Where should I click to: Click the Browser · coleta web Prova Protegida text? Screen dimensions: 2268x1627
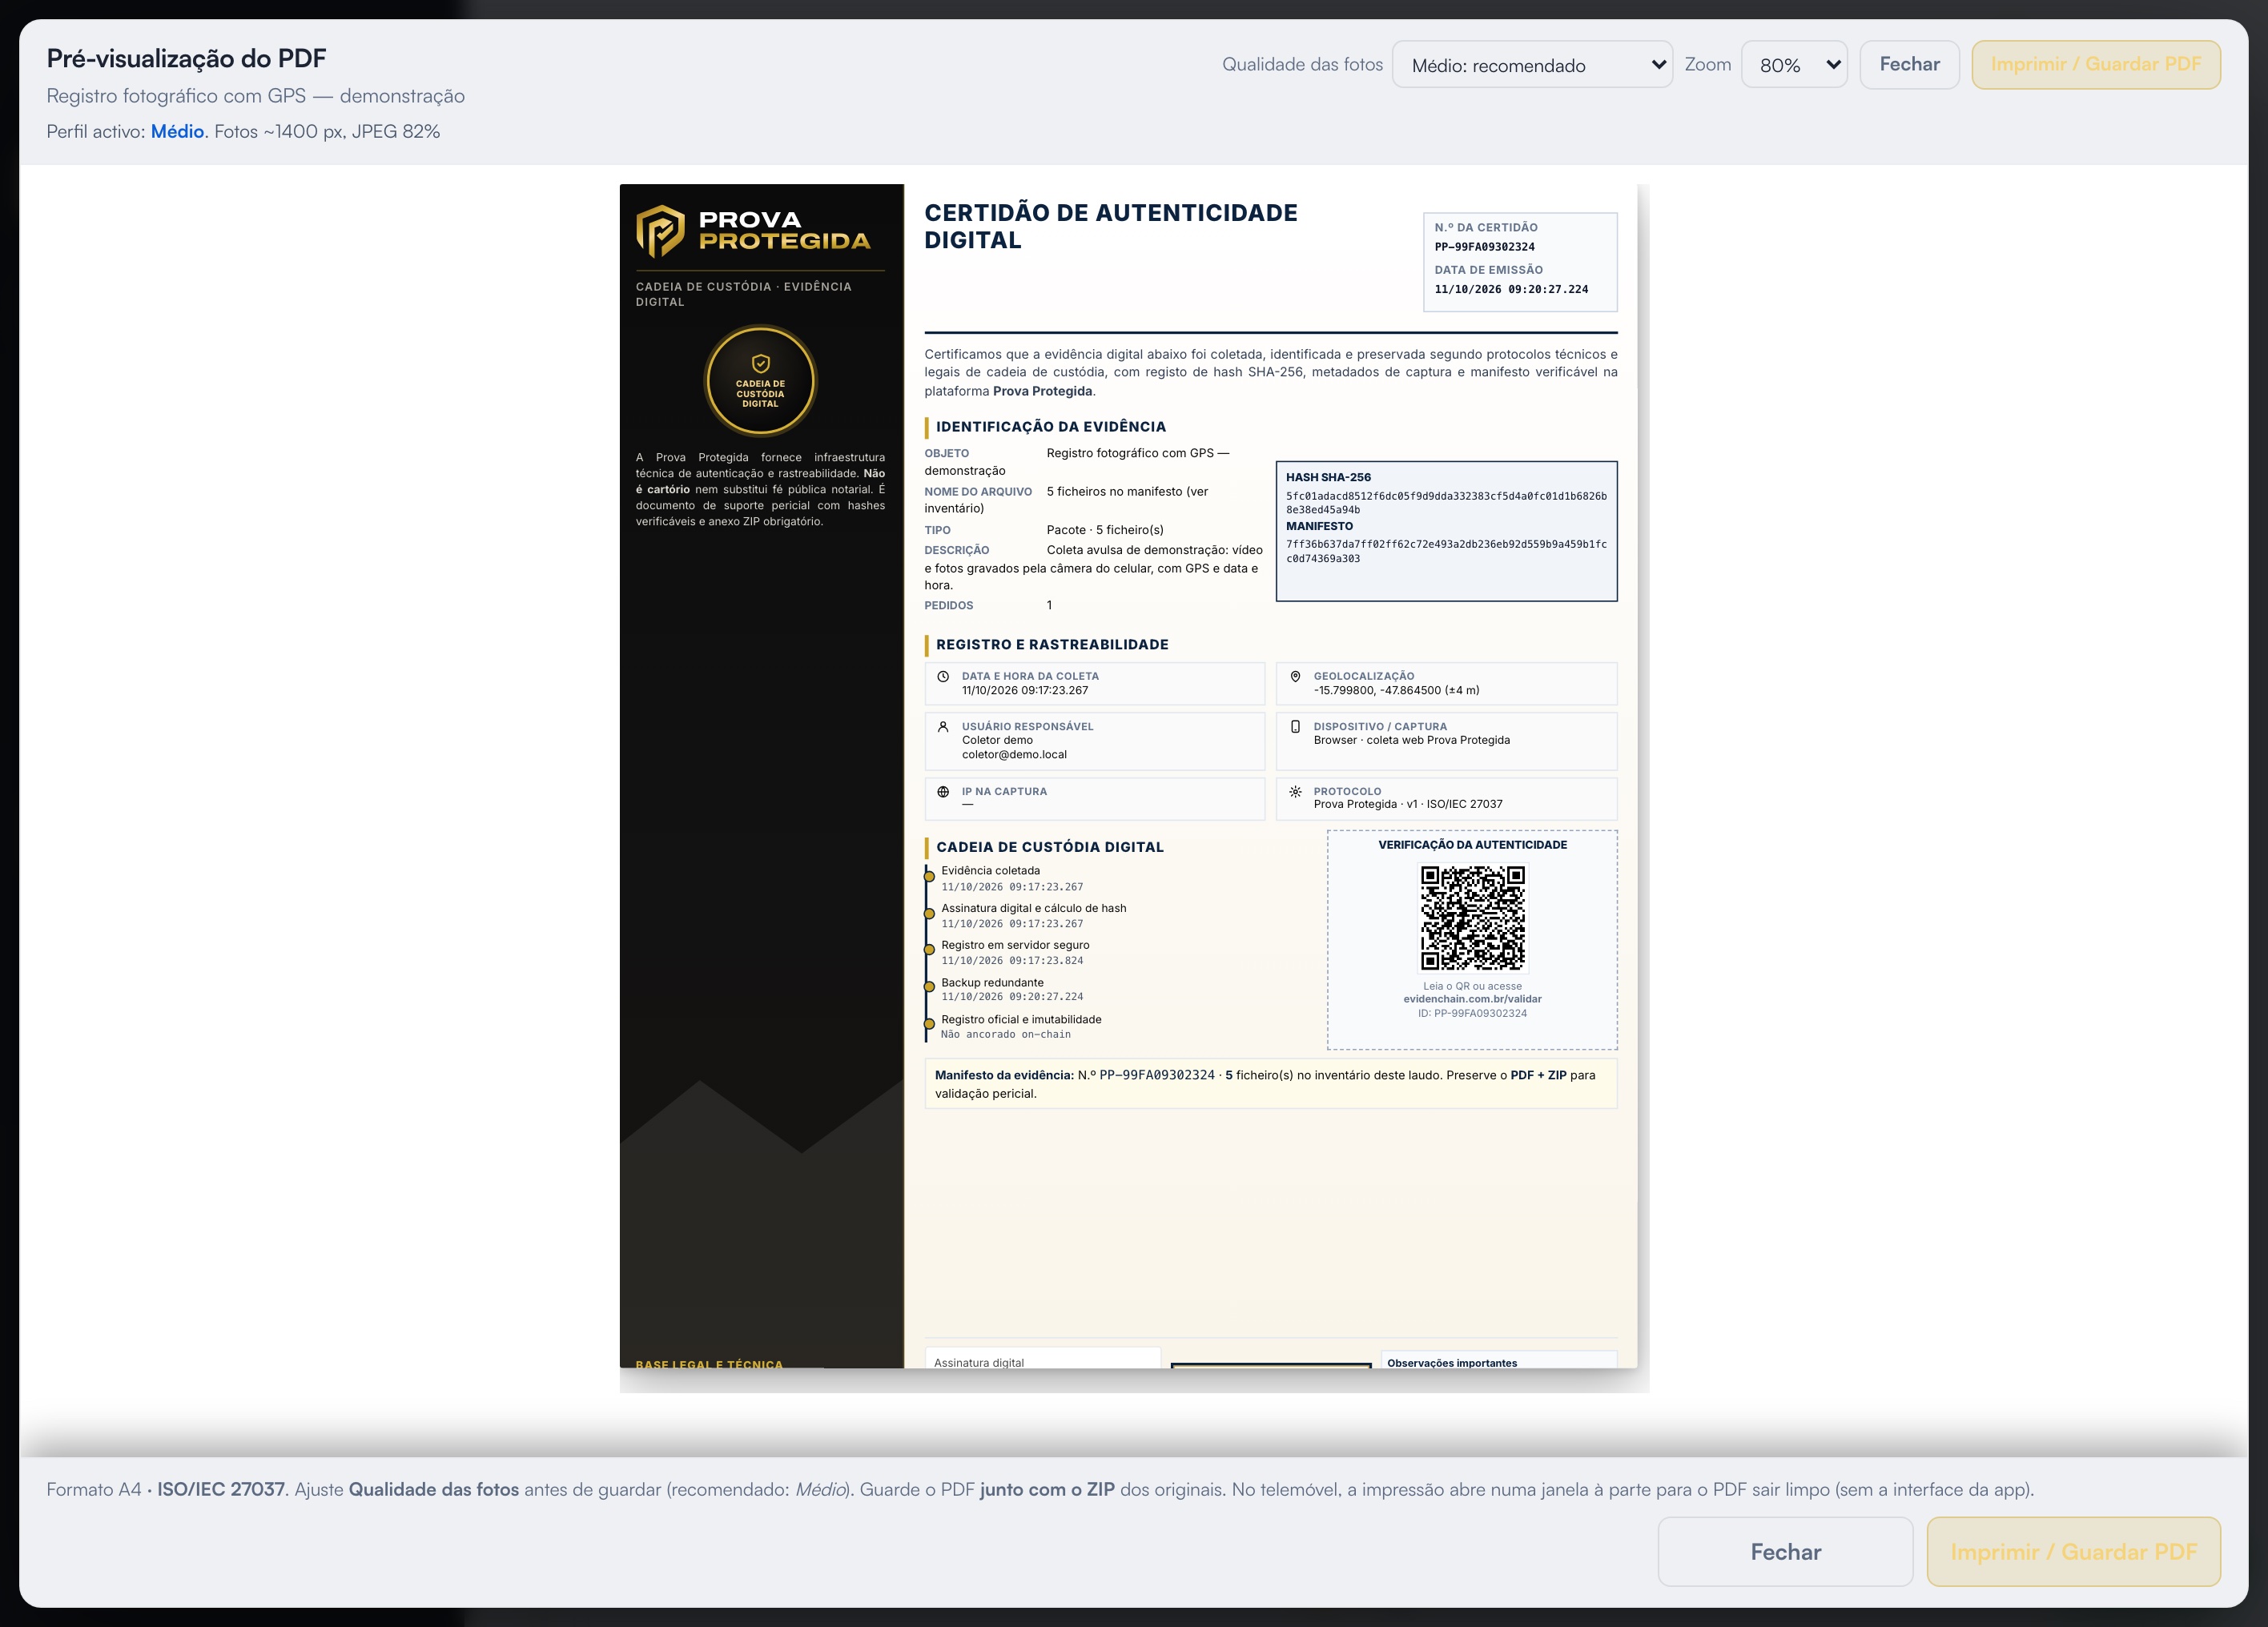click(1411, 741)
